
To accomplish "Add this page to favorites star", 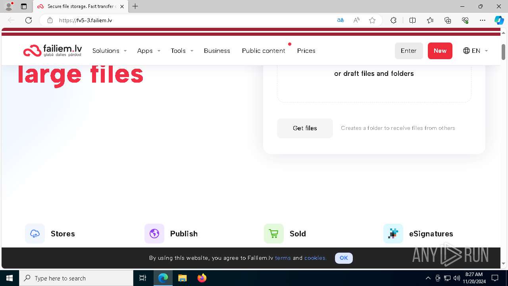I will tap(372, 20).
